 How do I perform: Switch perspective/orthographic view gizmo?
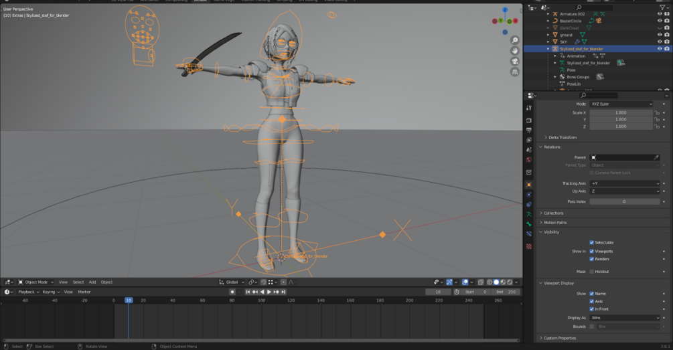[x=514, y=72]
